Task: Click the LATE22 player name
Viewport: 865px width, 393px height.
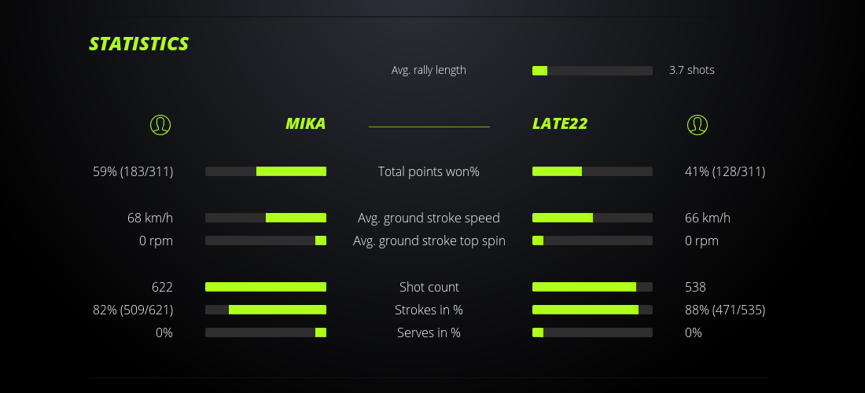Action: point(560,123)
